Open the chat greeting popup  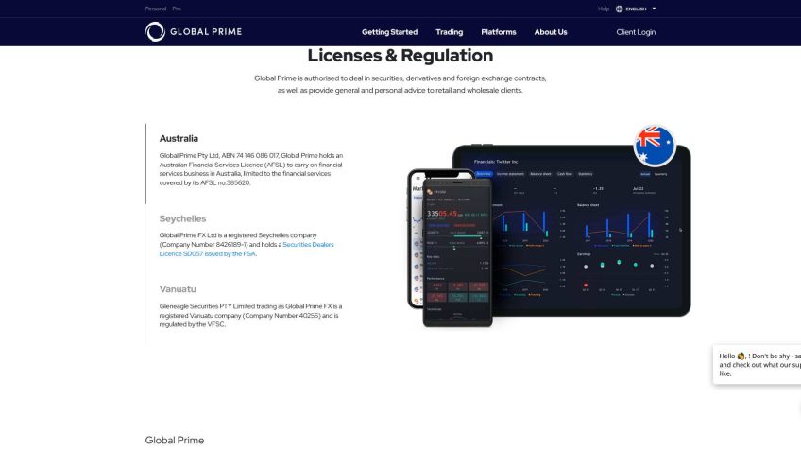click(x=758, y=364)
